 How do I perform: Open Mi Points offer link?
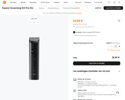coord(91,32)
